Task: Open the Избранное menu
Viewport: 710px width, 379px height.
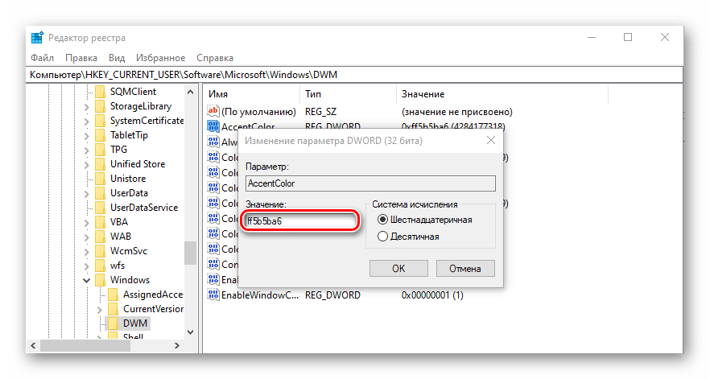Action: coord(159,58)
